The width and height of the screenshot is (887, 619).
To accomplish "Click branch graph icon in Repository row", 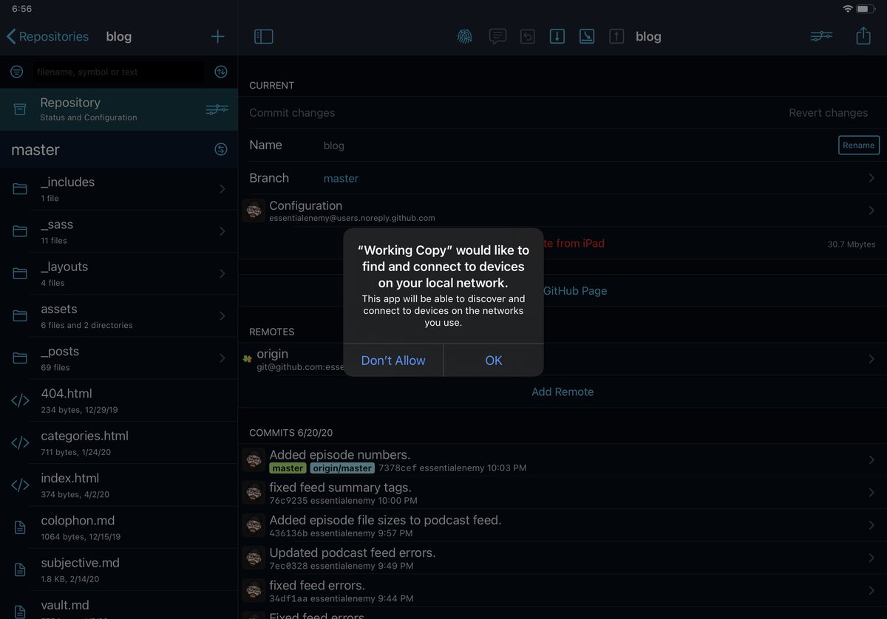I will point(217,109).
